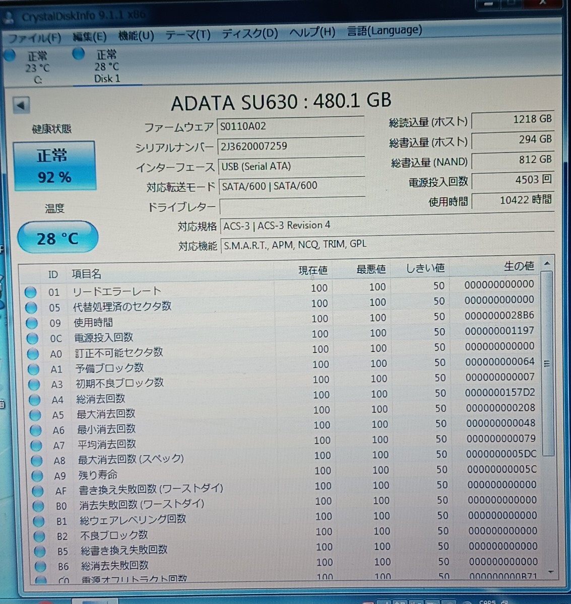Viewport: 571px width, 604px height.
Task: Click the scroll down arrow of attribute list
Action: [550, 572]
